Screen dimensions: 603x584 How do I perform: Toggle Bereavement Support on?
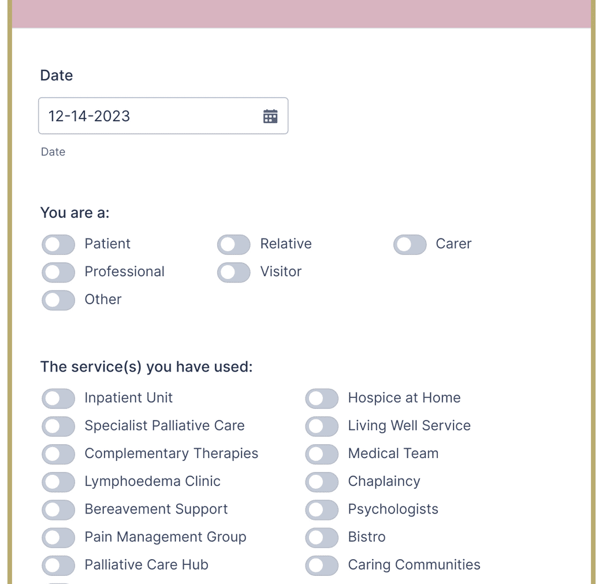point(58,509)
